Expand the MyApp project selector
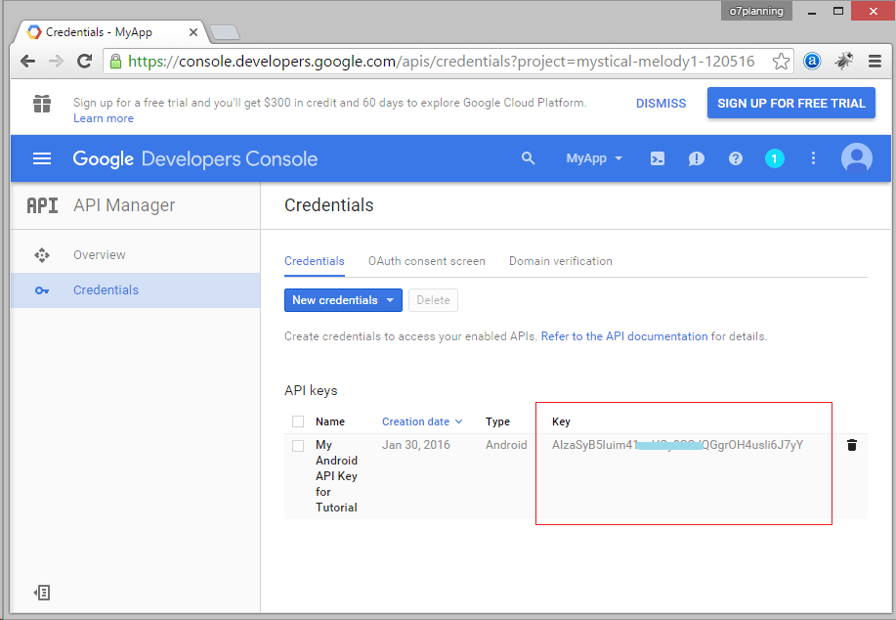The image size is (896, 620). [594, 158]
